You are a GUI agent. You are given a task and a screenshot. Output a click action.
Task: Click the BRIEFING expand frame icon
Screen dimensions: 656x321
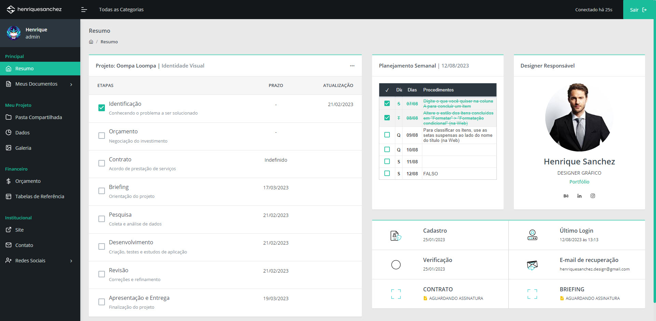pos(532,294)
